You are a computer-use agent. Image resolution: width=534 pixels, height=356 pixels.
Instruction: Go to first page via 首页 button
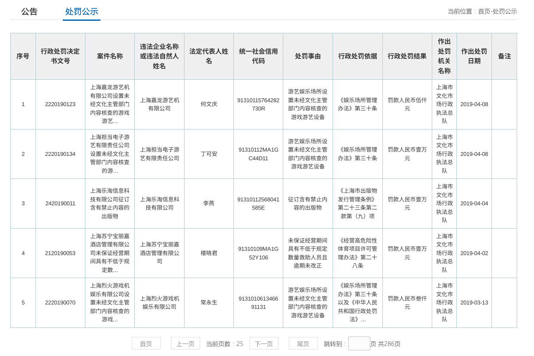tap(146, 343)
